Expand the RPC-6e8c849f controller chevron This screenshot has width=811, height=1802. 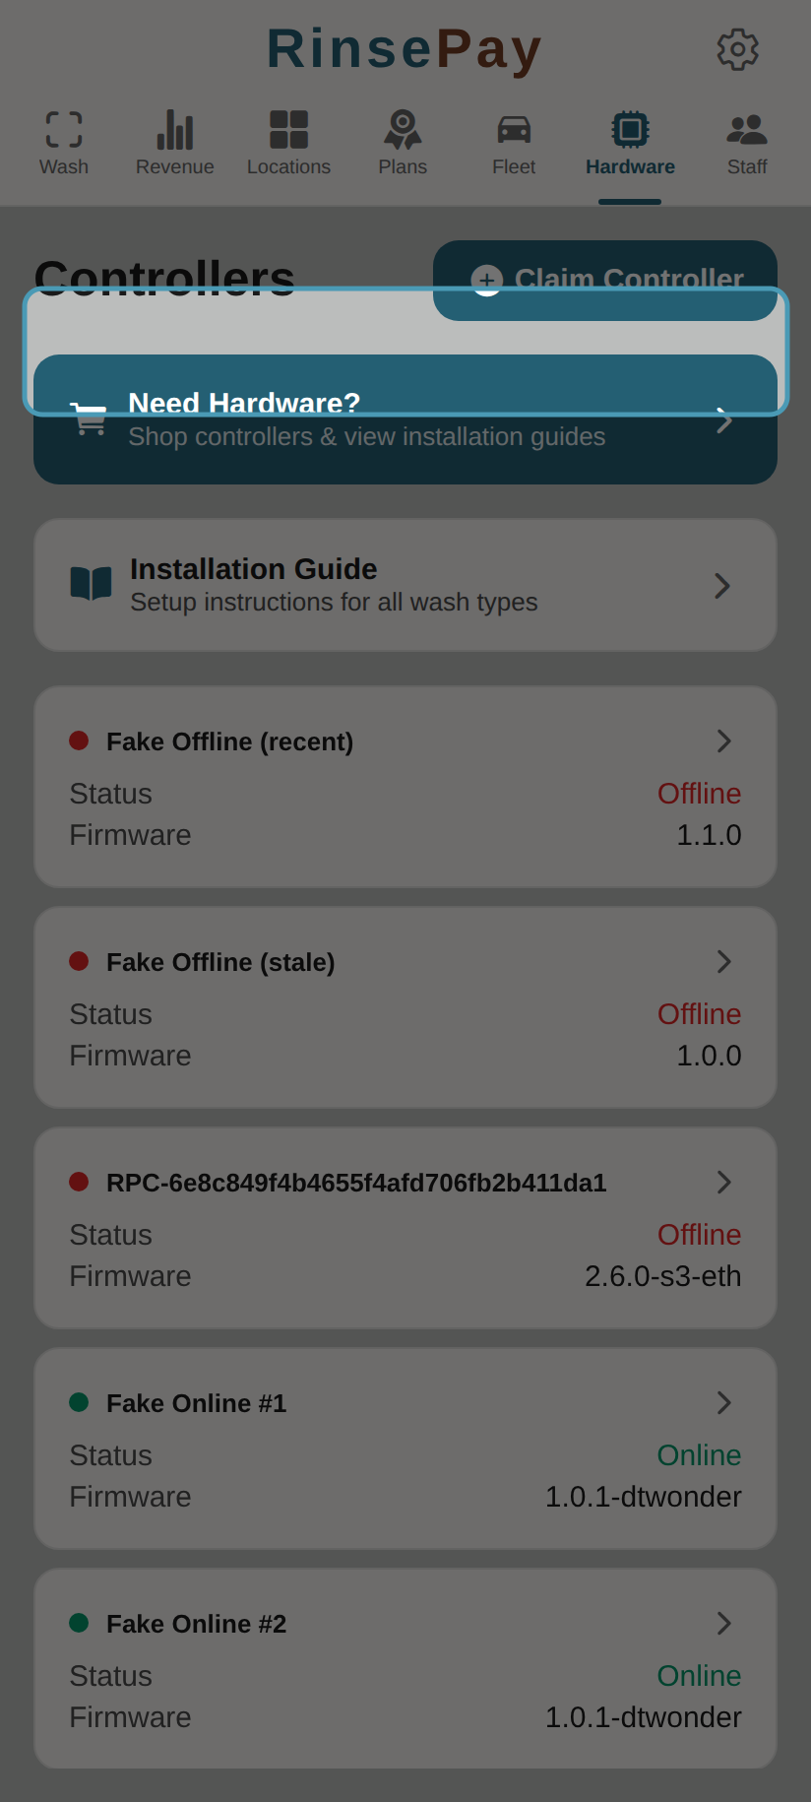click(x=724, y=1183)
